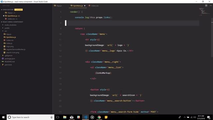
Task: Click the network tray icon
Action: (x=191, y=117)
